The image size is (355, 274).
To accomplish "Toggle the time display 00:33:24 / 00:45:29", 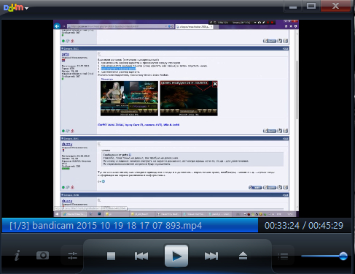I will click(304, 226).
